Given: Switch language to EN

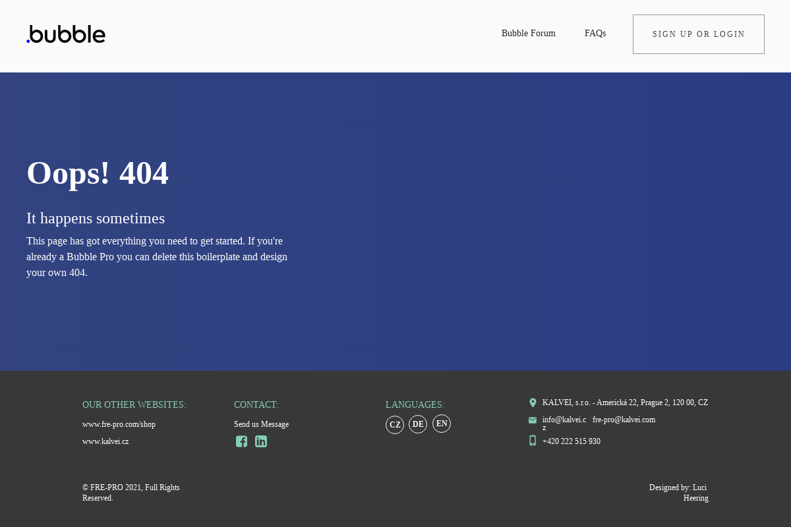Looking at the screenshot, I should pos(442,424).
